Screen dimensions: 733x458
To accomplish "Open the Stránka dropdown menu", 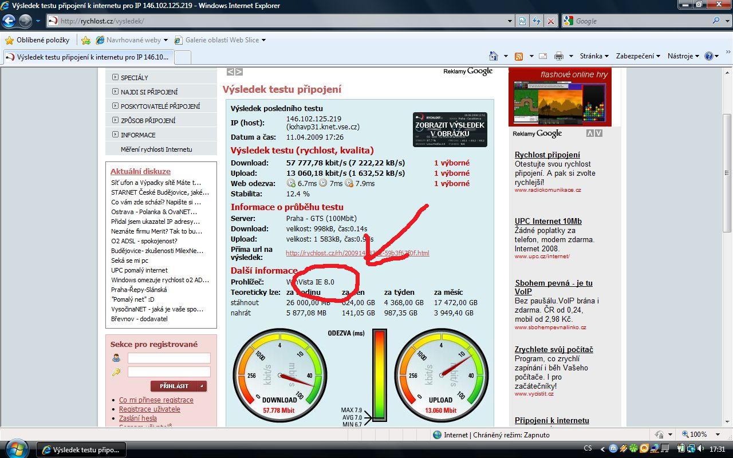I will [594, 56].
